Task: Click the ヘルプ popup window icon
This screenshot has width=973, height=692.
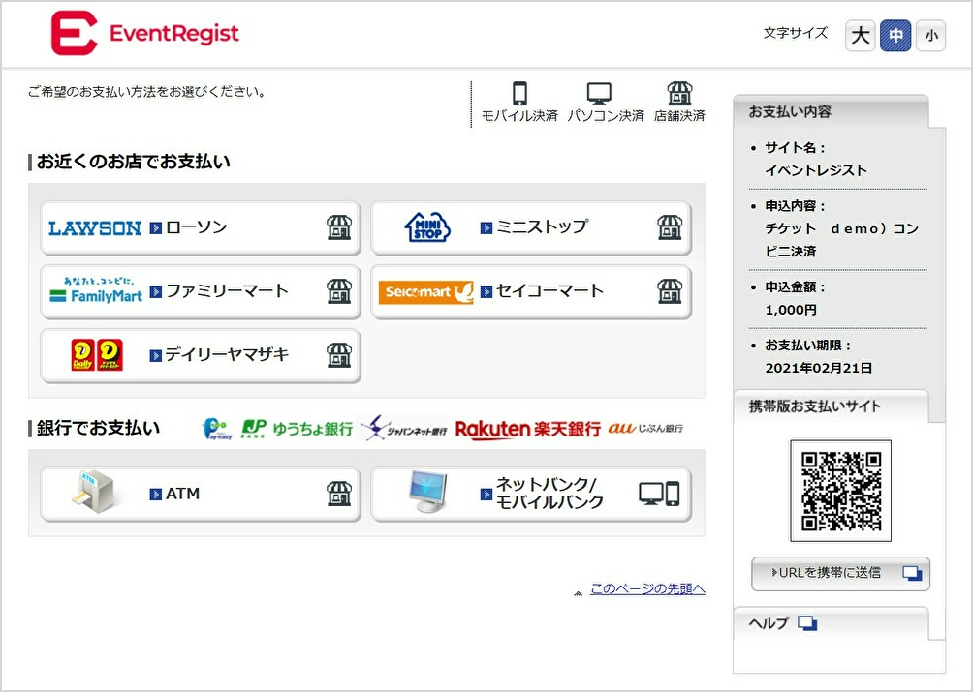Action: pos(807,623)
